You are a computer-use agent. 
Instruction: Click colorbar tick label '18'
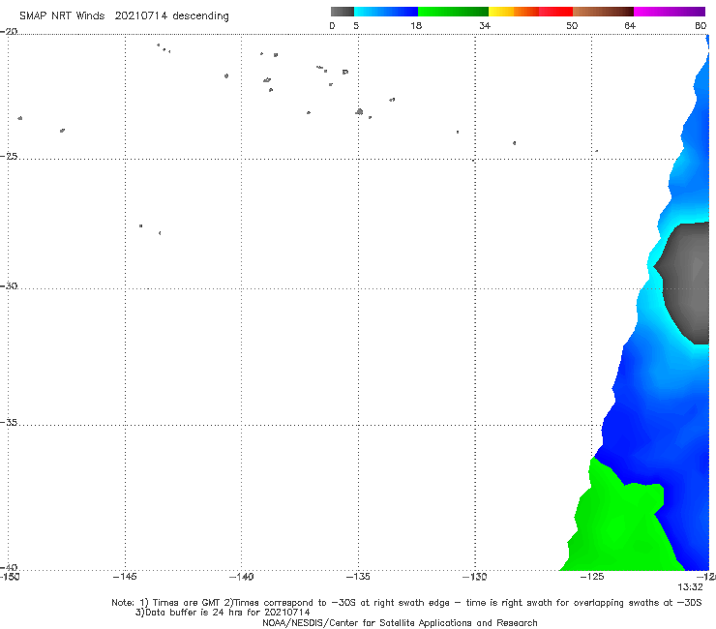point(416,25)
